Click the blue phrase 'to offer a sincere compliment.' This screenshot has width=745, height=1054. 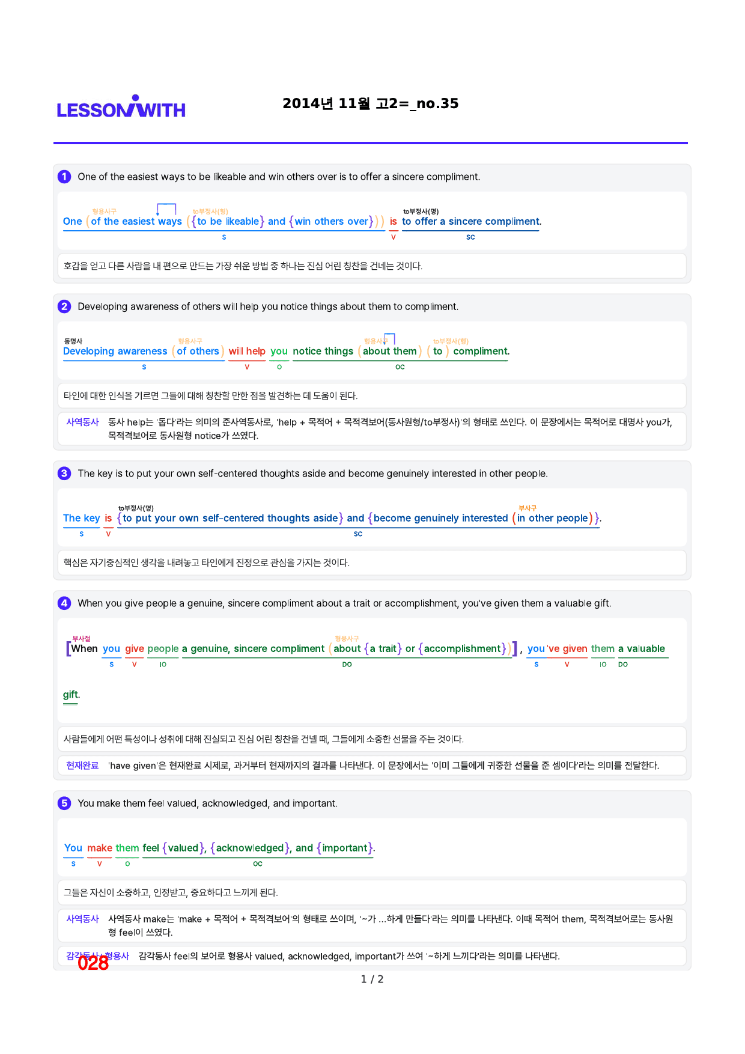coord(472,221)
